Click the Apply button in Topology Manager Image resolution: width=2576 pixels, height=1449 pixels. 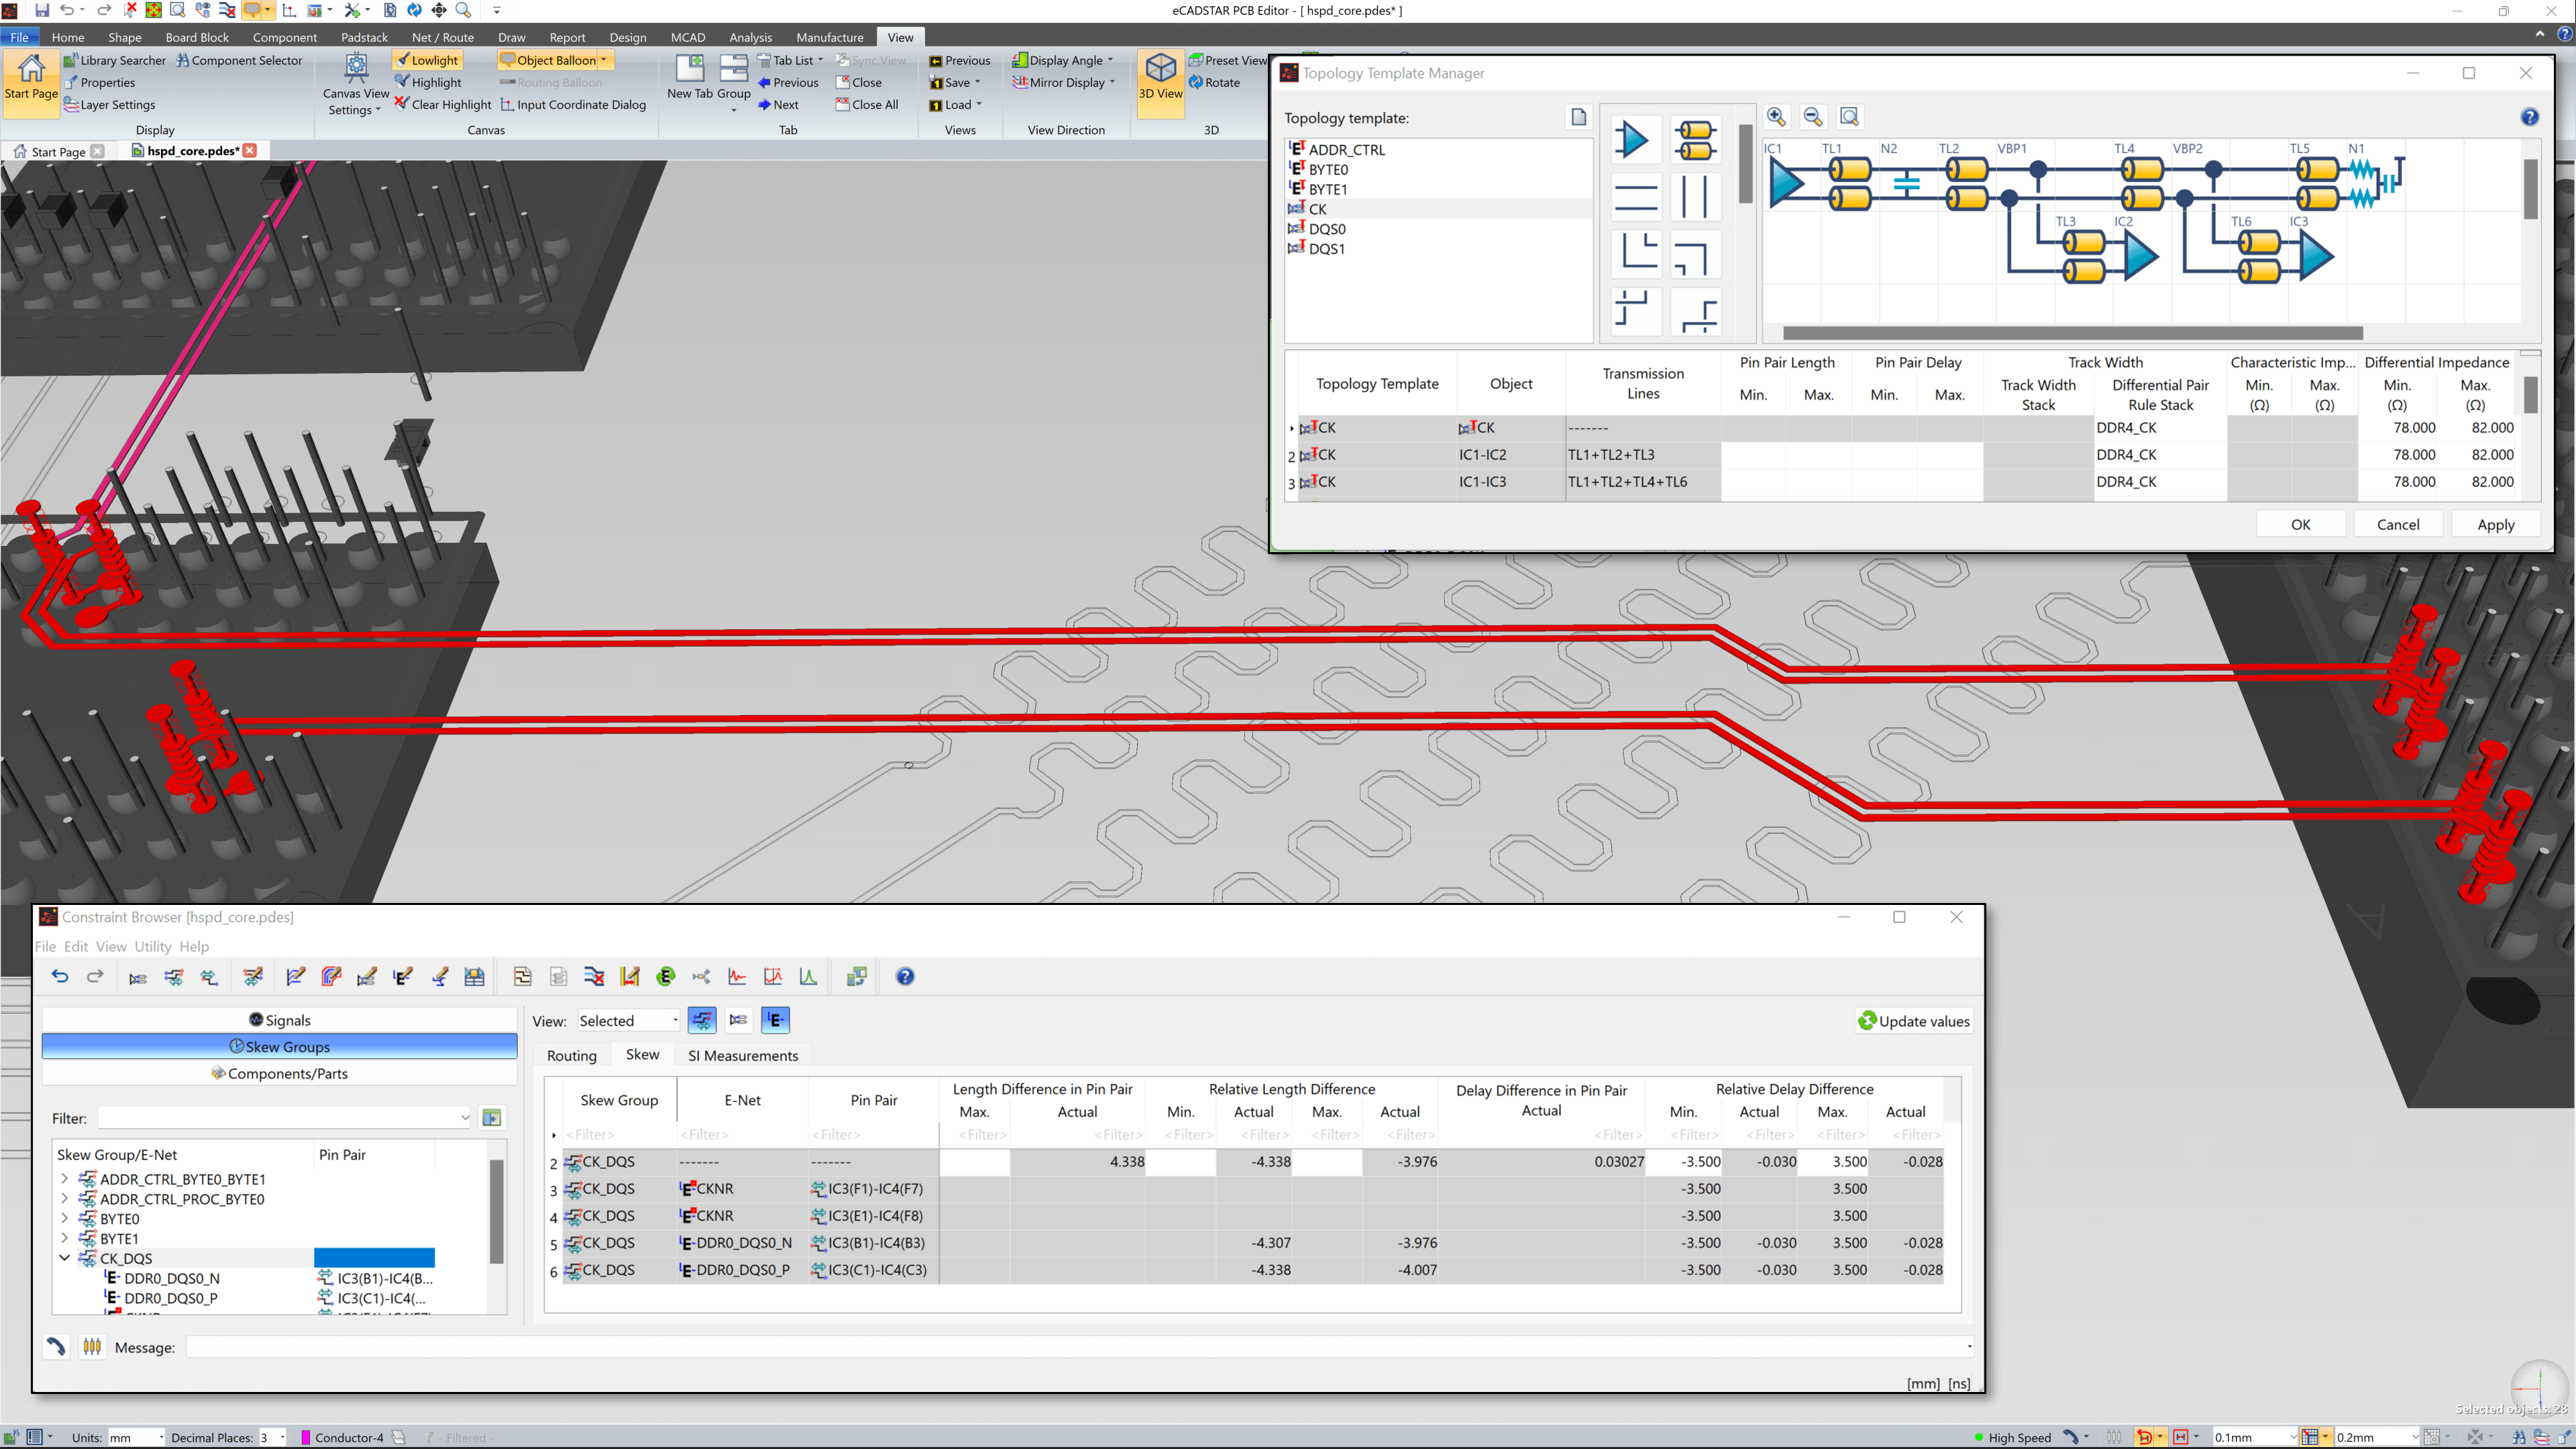(x=2495, y=524)
